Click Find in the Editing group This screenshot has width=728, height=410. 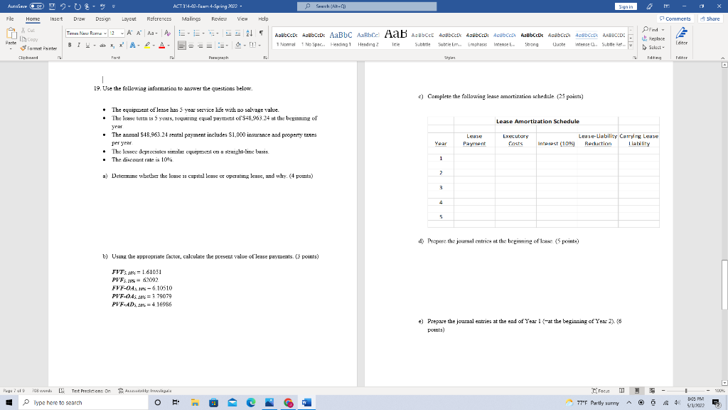tap(653, 30)
